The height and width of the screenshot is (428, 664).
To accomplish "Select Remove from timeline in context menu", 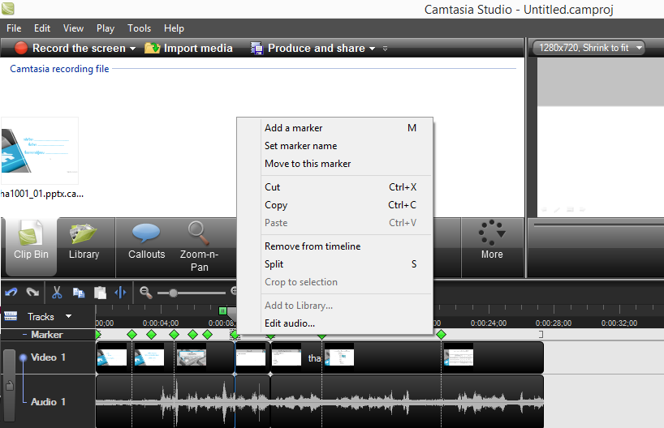I will point(312,246).
